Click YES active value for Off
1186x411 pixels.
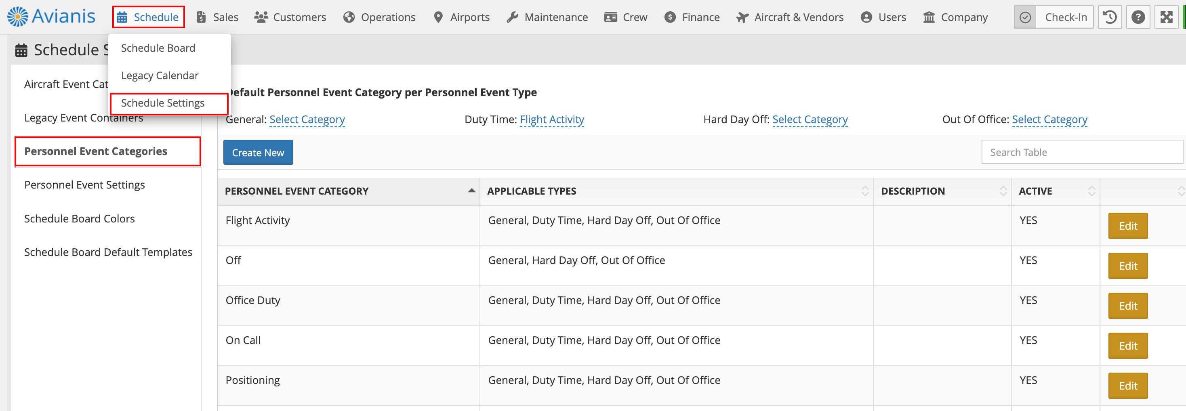(1028, 260)
